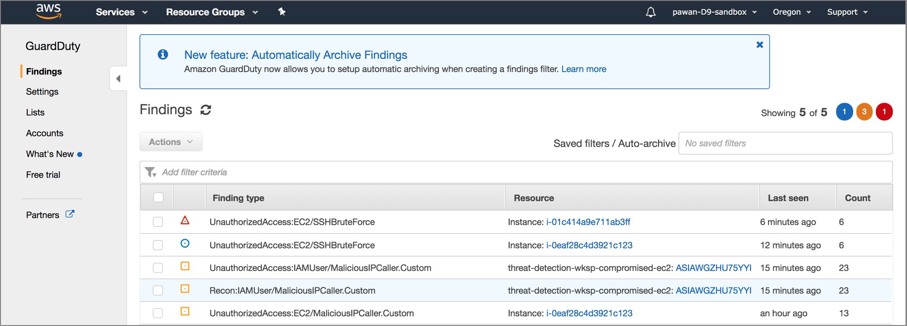Open i-0eaf28c4d3921c123 link in MaliciousIPCaller row
Image resolution: width=907 pixels, height=326 pixels.
coord(589,313)
